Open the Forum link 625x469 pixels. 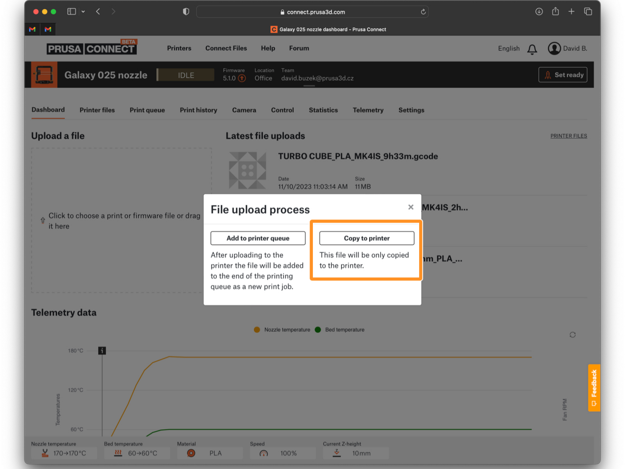[x=299, y=48]
